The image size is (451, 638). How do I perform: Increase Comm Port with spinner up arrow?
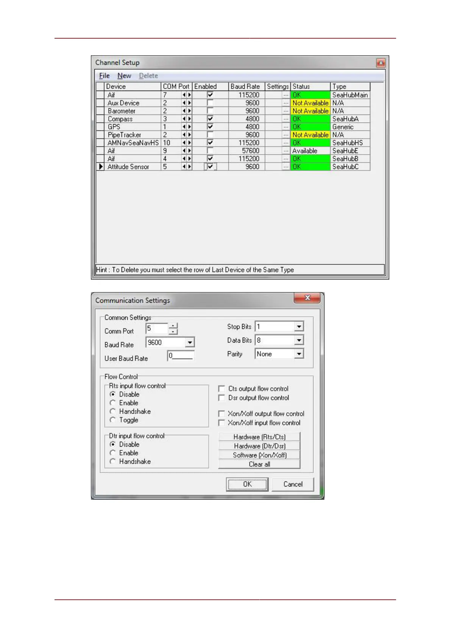(173, 326)
